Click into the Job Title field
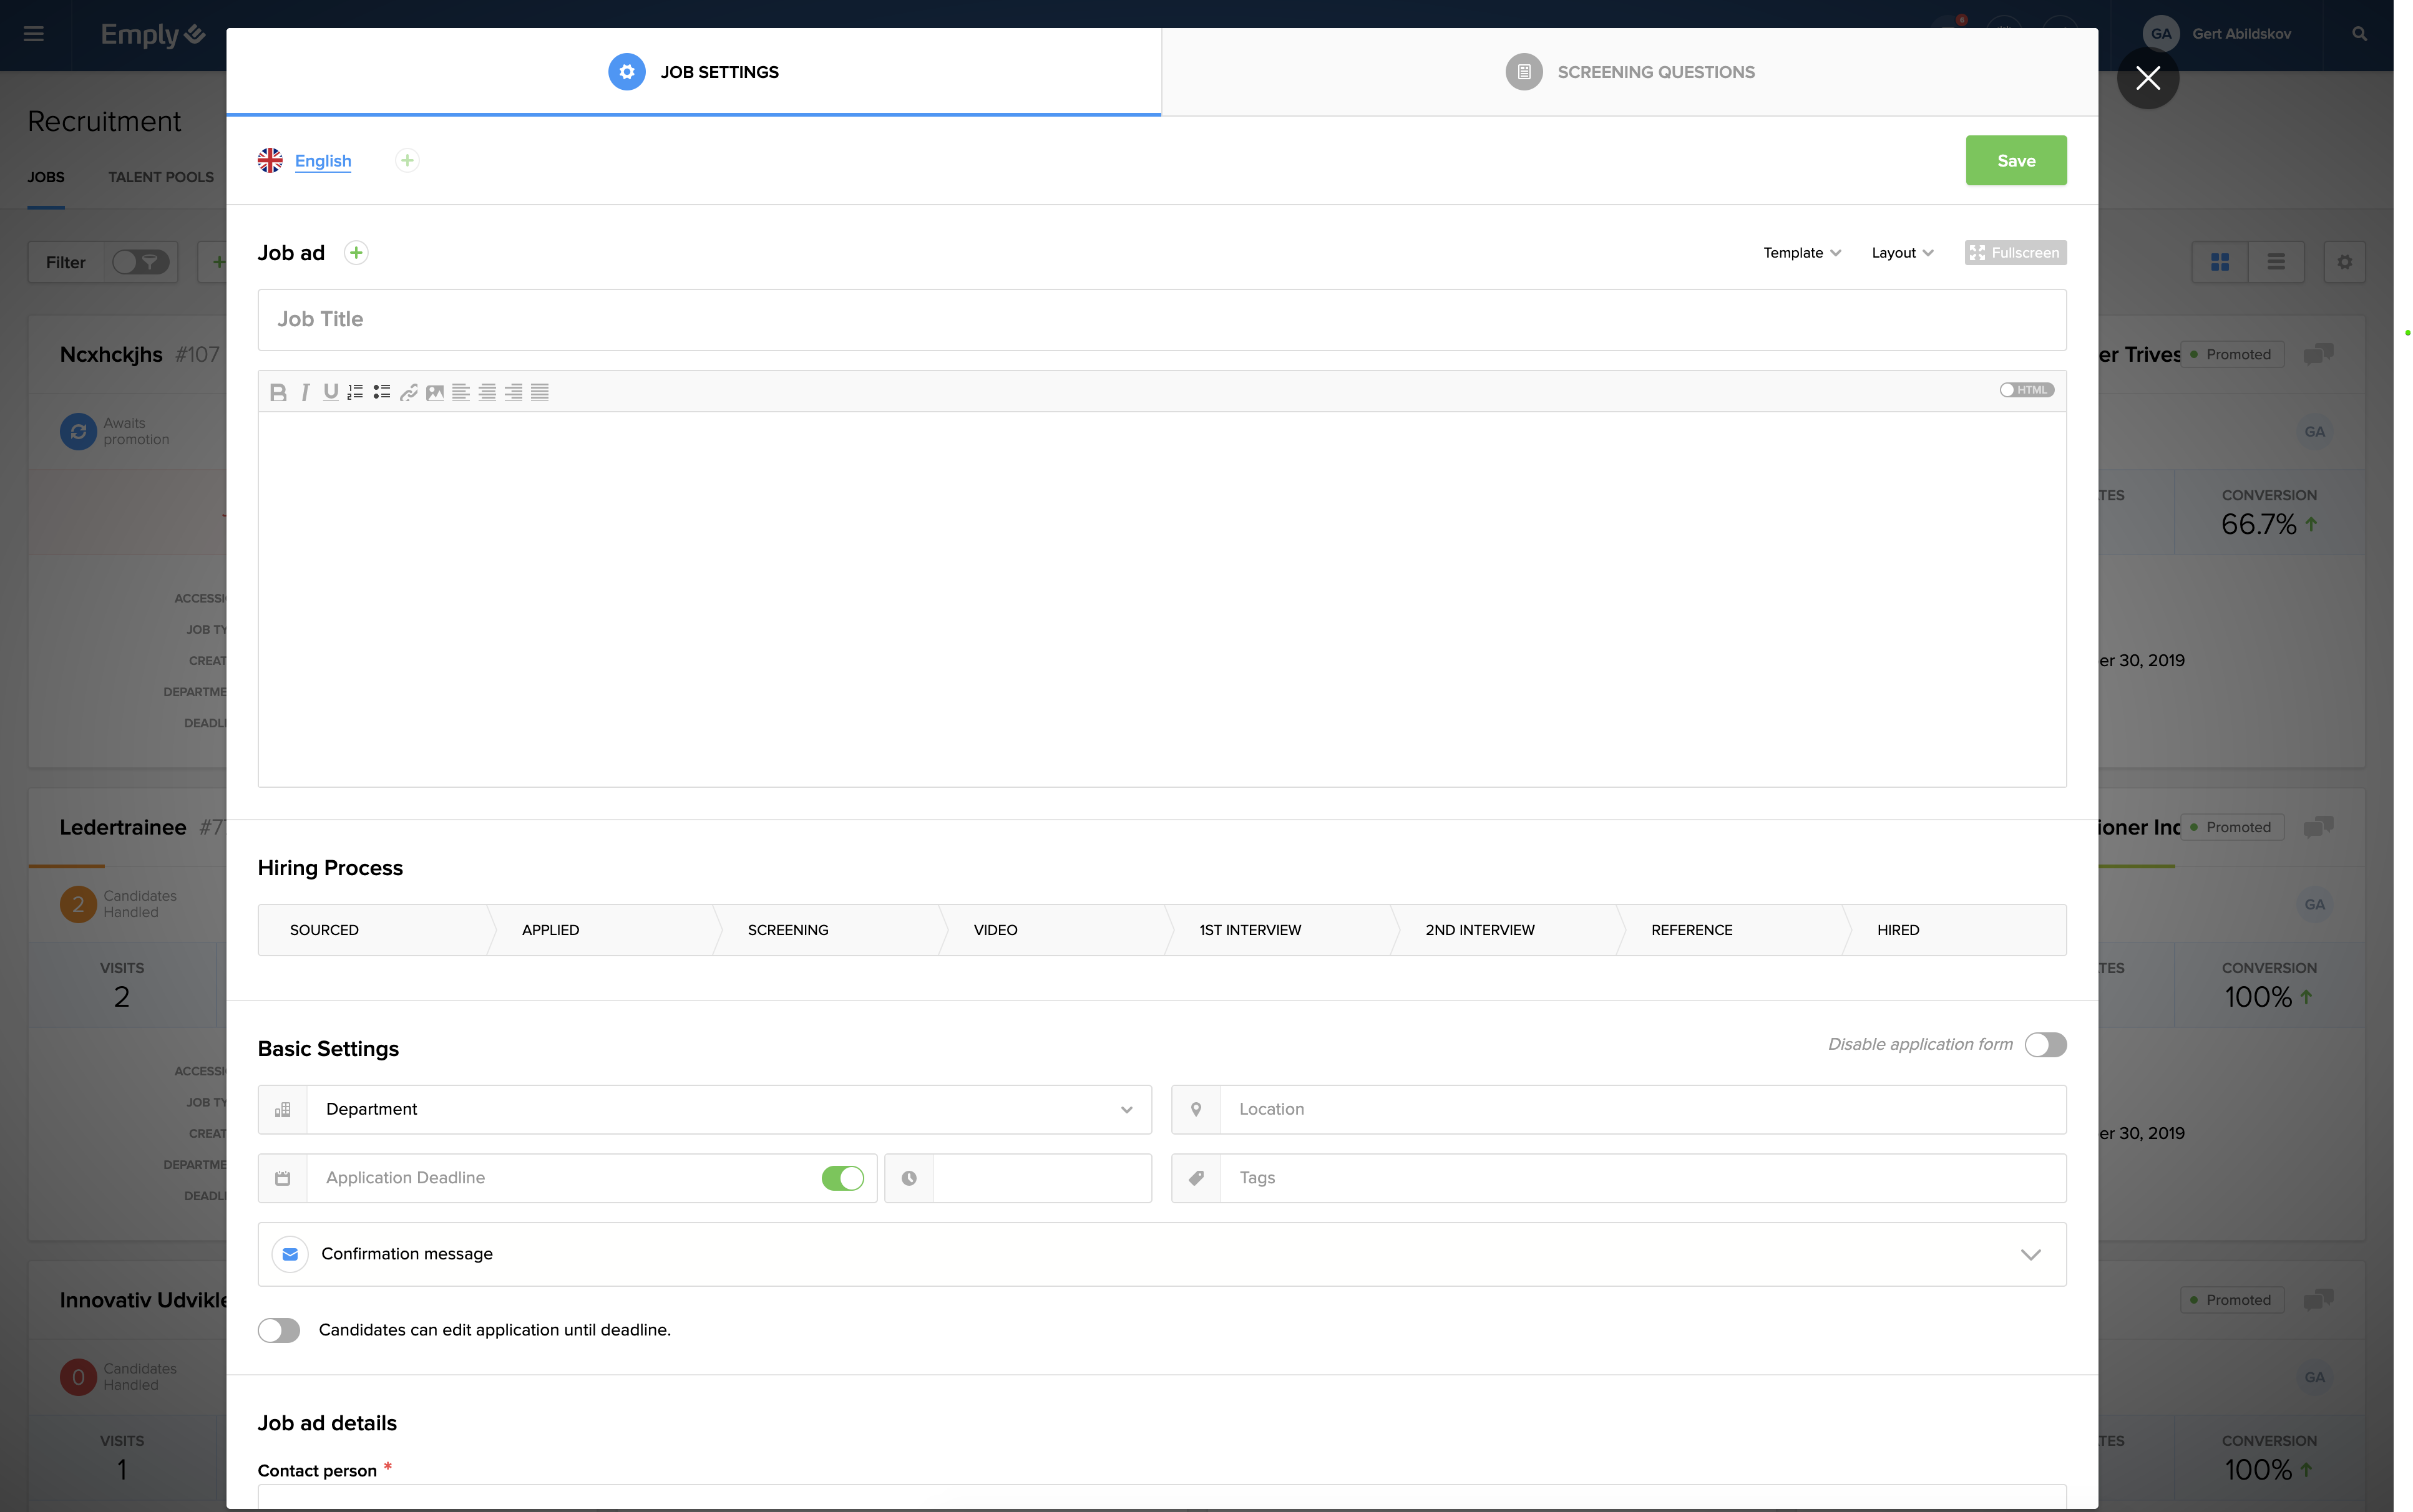The height and width of the screenshot is (1512, 2413). [x=1161, y=320]
